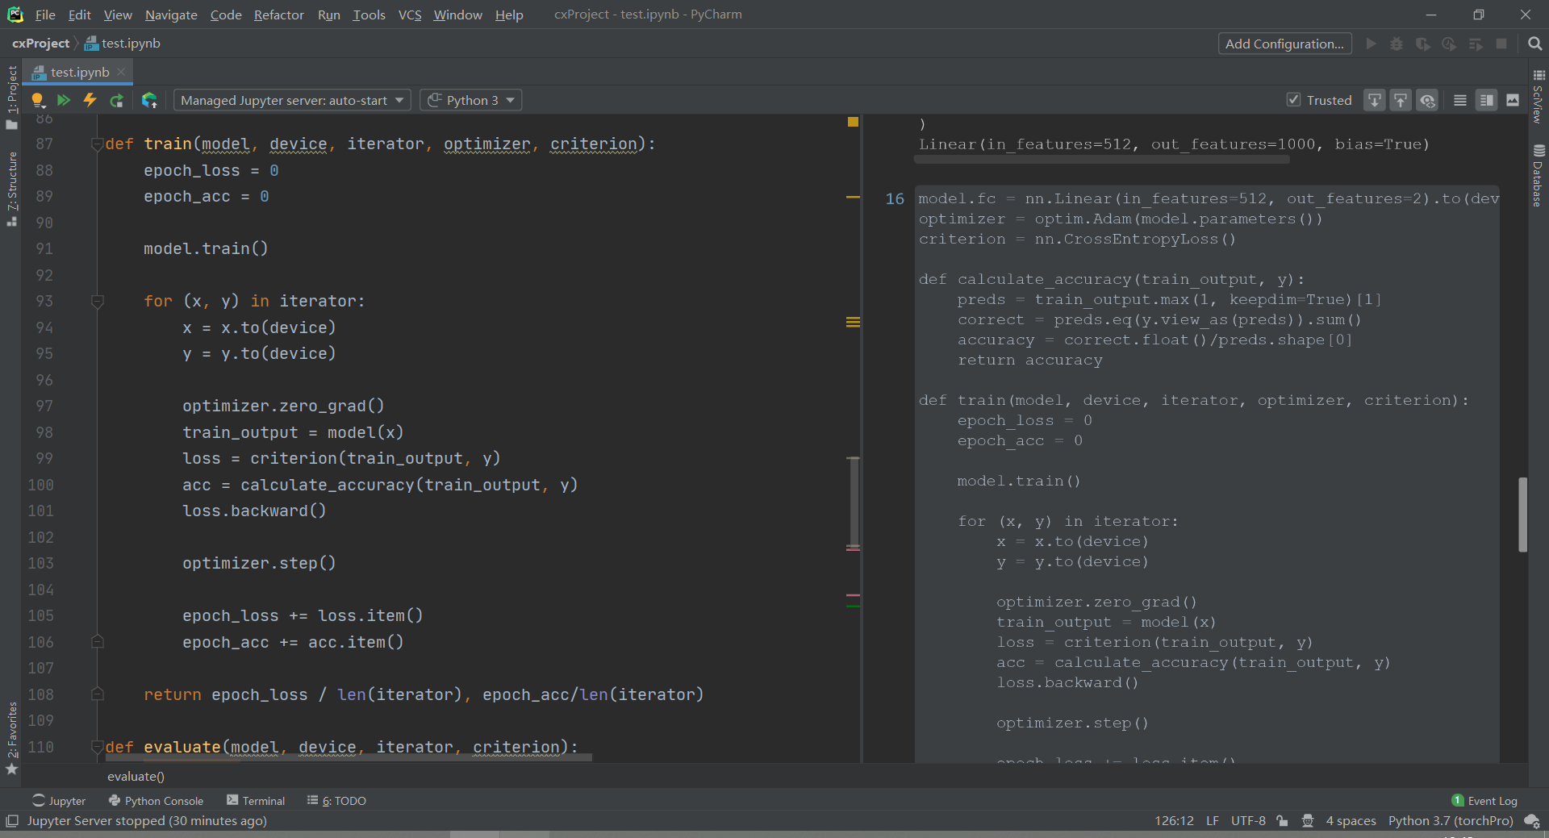The width and height of the screenshot is (1549, 838).
Task: Click the lightning bolt debug cell icon
Action: click(90, 100)
